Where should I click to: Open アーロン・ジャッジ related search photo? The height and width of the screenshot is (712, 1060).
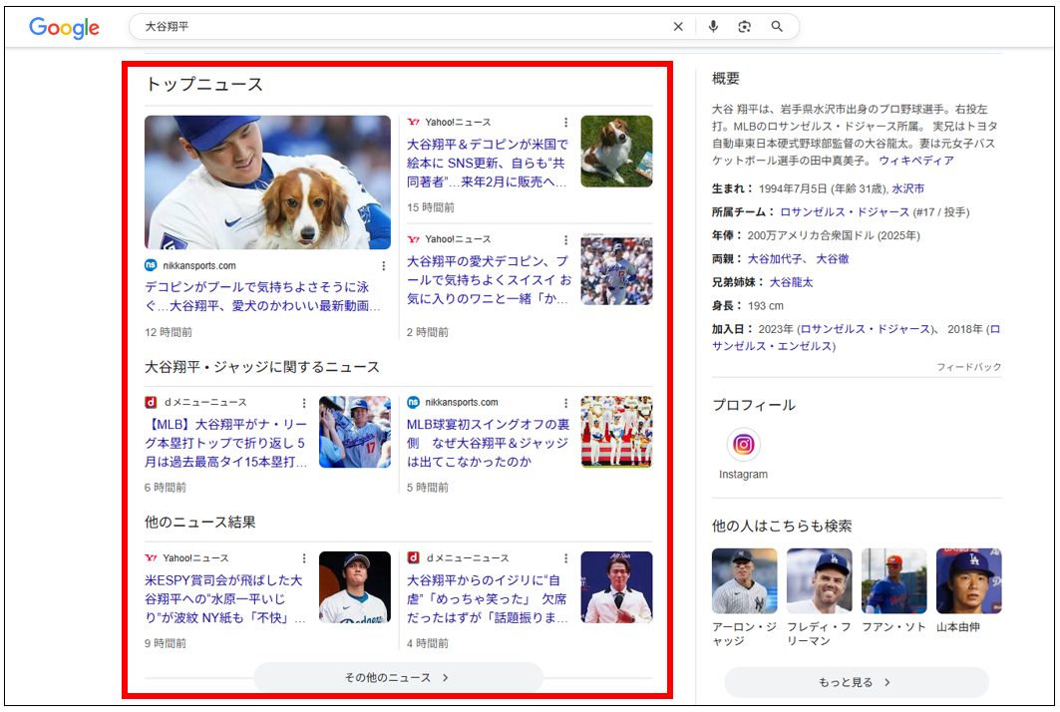click(x=744, y=580)
